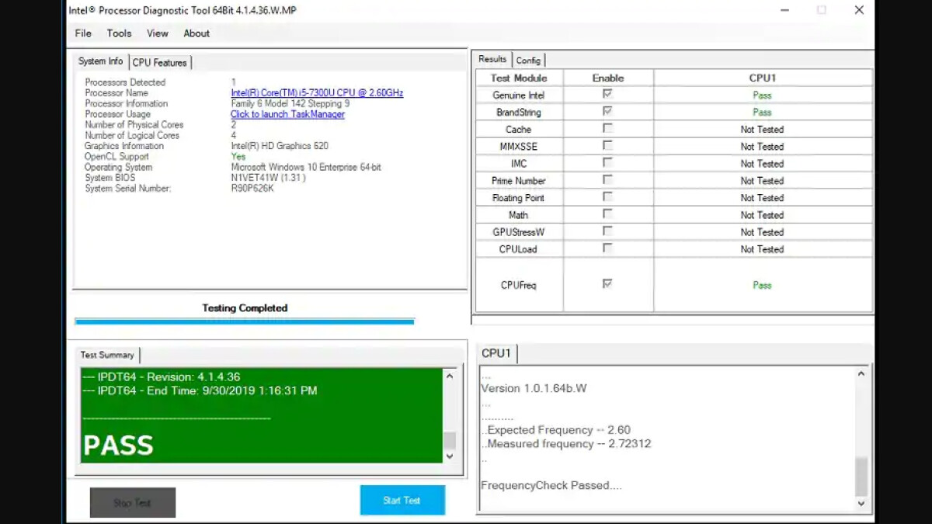
Task: Enable the Cache test checkbox
Action: point(607,128)
